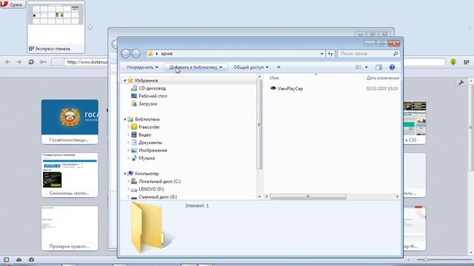Click the date 02.03.2019 10:19
Image resolution: width=474 pixels, height=266 pixels.
[382, 89]
